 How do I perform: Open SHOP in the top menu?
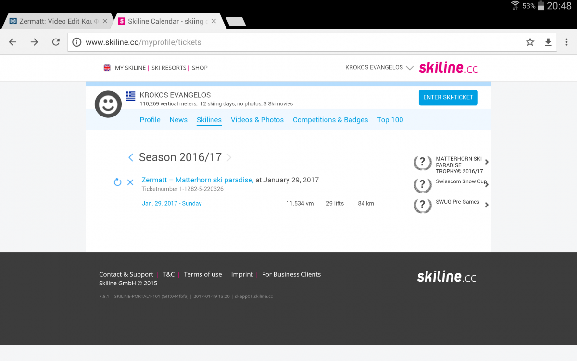point(200,68)
